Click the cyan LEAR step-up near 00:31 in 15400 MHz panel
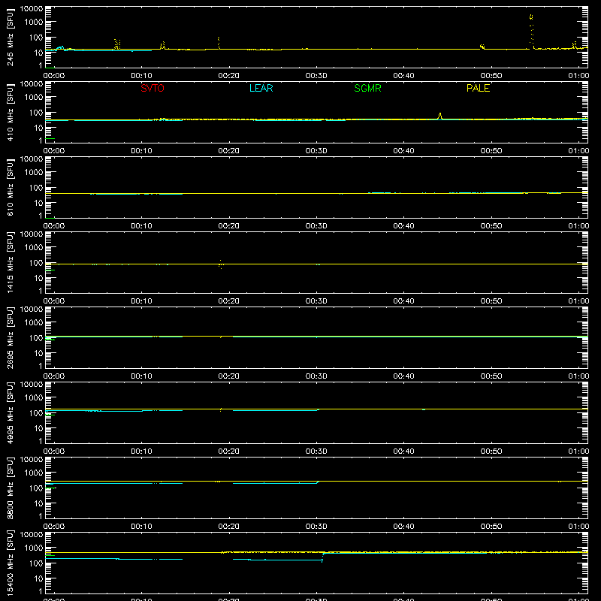The image size is (601, 601). click(x=323, y=557)
